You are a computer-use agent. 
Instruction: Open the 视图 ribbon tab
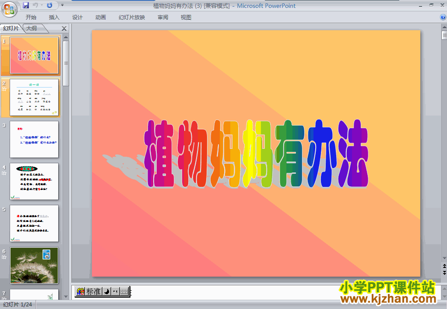[186, 18]
